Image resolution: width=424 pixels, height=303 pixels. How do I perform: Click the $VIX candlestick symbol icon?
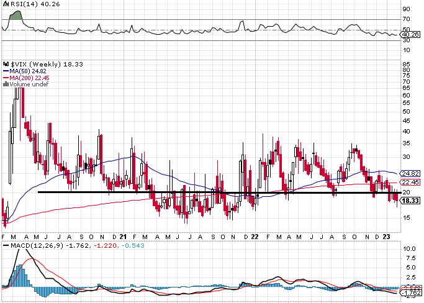(x=6, y=65)
